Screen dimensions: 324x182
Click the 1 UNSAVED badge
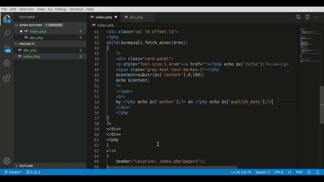54,25
